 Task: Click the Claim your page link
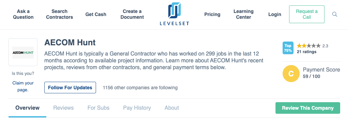pos(23,87)
